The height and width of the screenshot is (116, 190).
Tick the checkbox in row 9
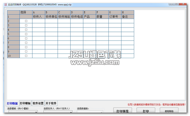click(x=26, y=51)
